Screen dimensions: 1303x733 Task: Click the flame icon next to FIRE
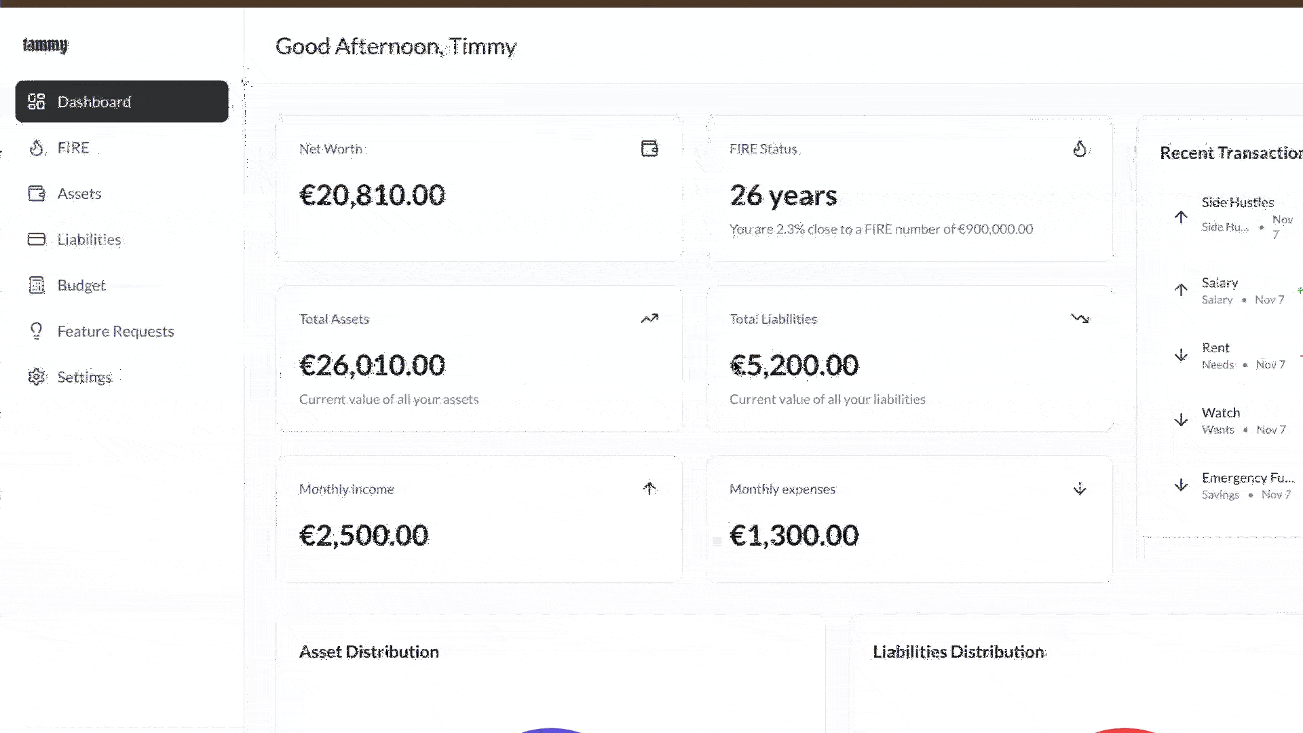[37, 147]
